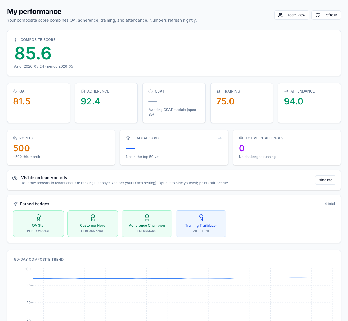Select the Training Trailblazer badge label

(201, 226)
